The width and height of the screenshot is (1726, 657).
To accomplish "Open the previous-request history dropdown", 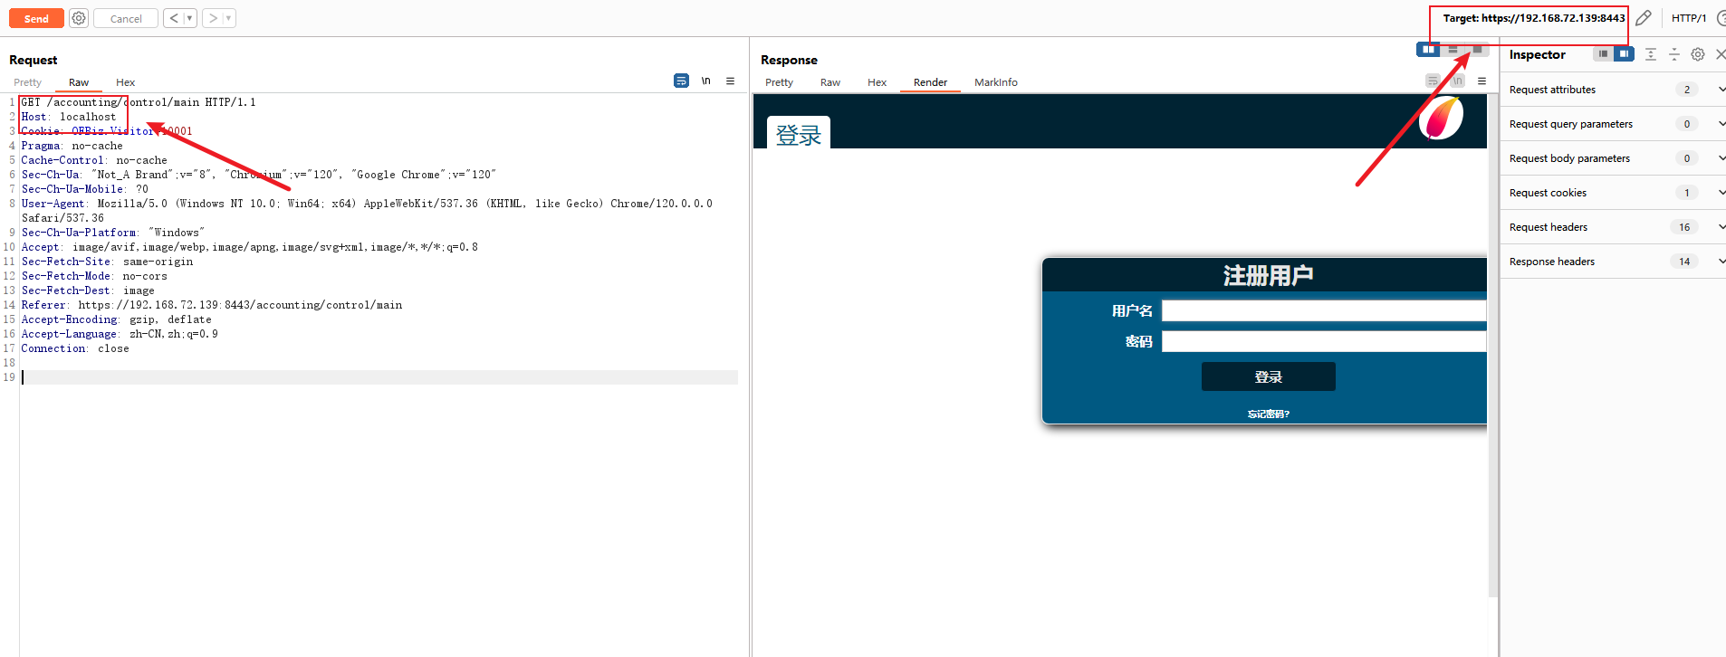I will (x=190, y=18).
